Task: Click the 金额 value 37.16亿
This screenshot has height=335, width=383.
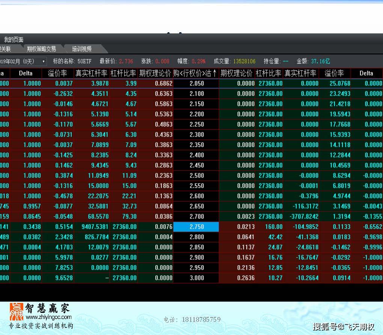Action: click(320, 61)
